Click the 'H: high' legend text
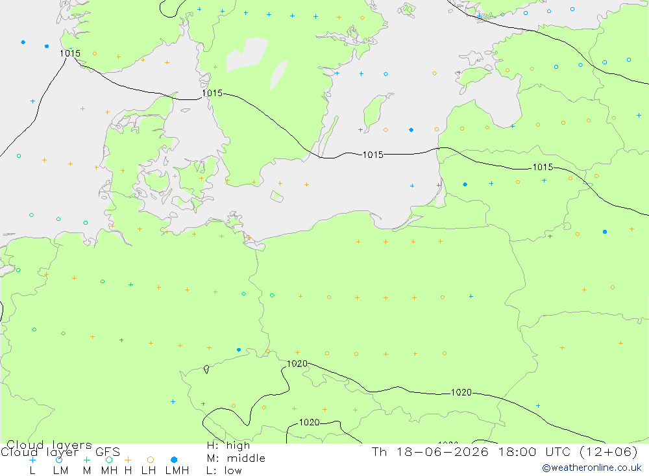Image resolution: width=649 pixels, height=476 pixels. point(228,445)
